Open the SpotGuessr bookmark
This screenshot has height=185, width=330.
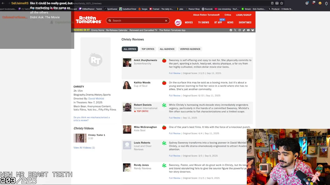[110, 9]
